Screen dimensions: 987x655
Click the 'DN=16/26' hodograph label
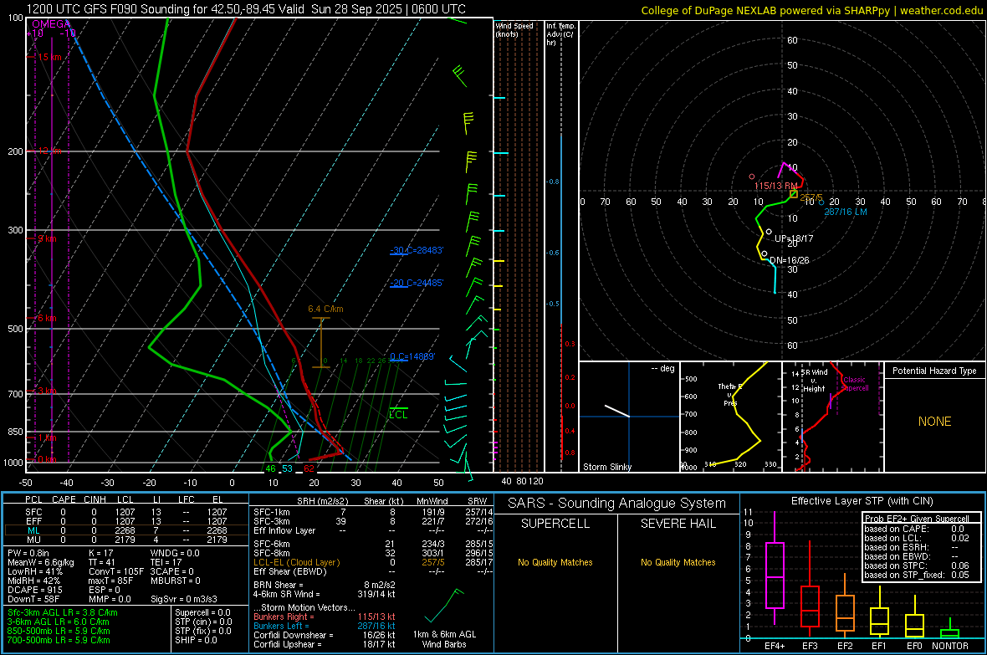[x=790, y=260]
